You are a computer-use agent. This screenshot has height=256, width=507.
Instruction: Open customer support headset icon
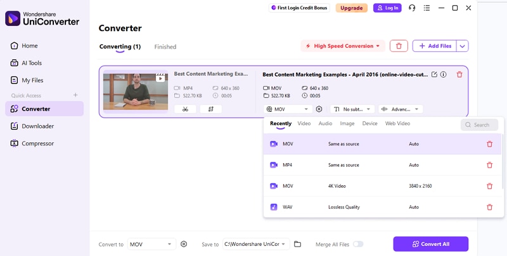411,8
